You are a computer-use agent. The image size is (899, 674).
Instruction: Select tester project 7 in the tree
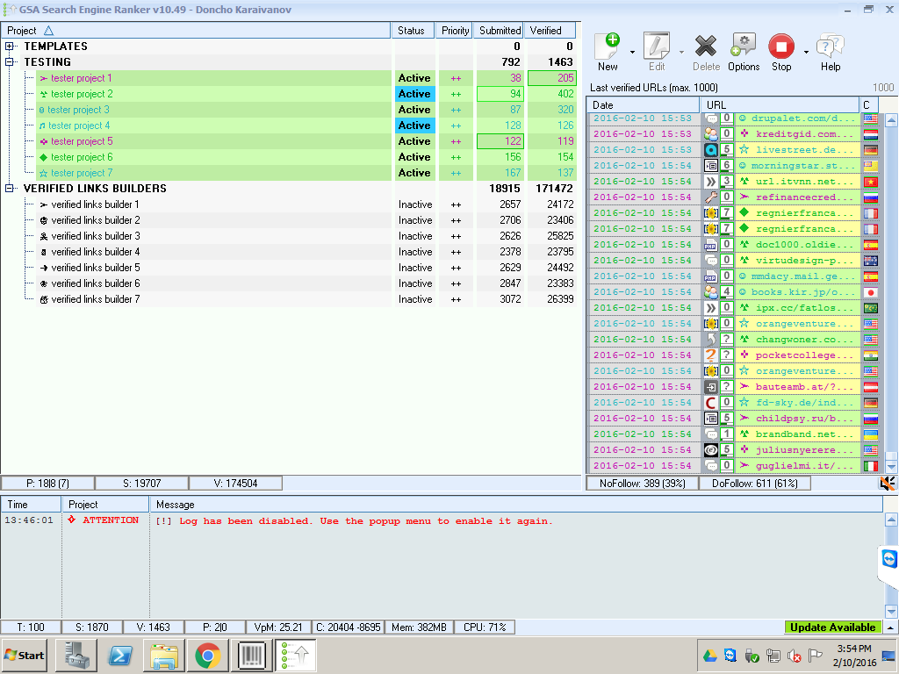82,173
